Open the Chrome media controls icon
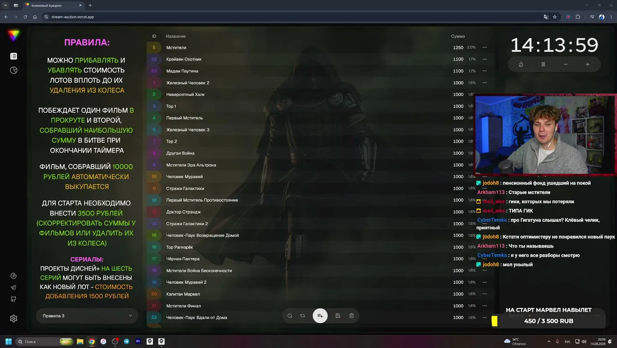Image resolution: width=617 pixels, height=348 pixels. coord(592,16)
